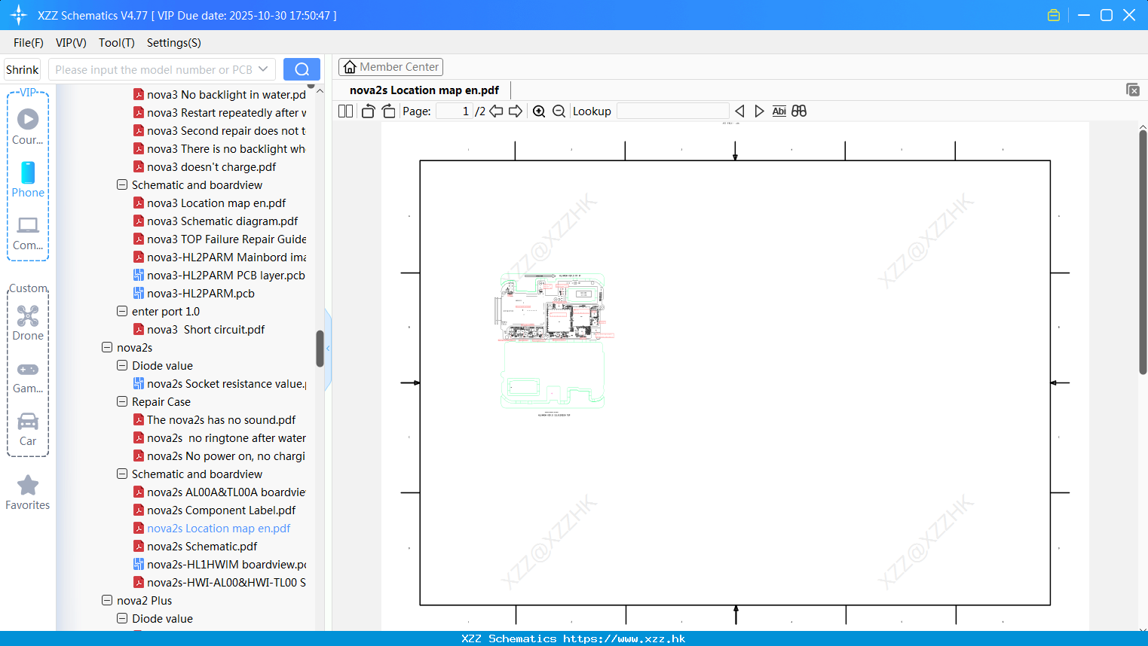The image size is (1148, 646).
Task: Open nova2s Socket resistance value file
Action: [x=226, y=384]
